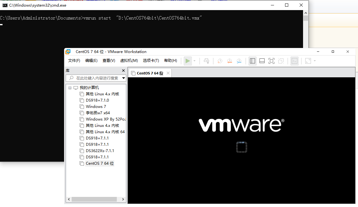Toggle the library sidebar view icon
Screen dimensions: 358x207
point(253,61)
